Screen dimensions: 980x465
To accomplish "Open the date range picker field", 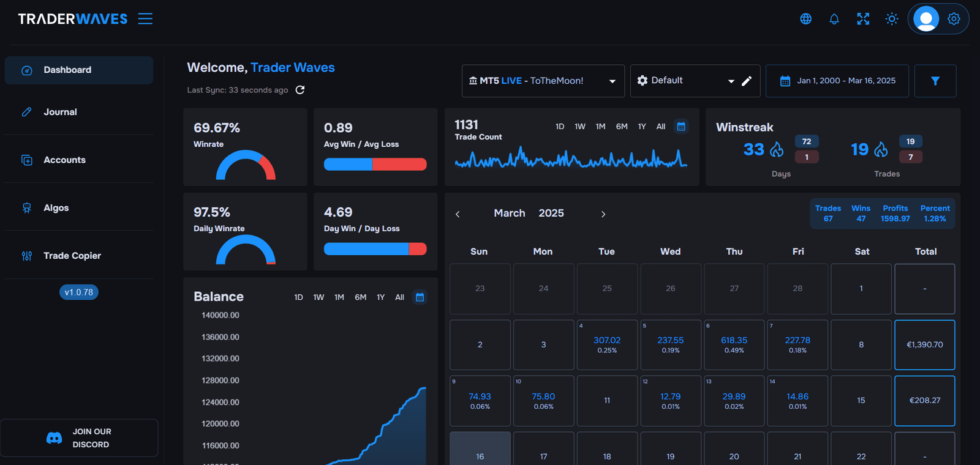I will pos(837,81).
